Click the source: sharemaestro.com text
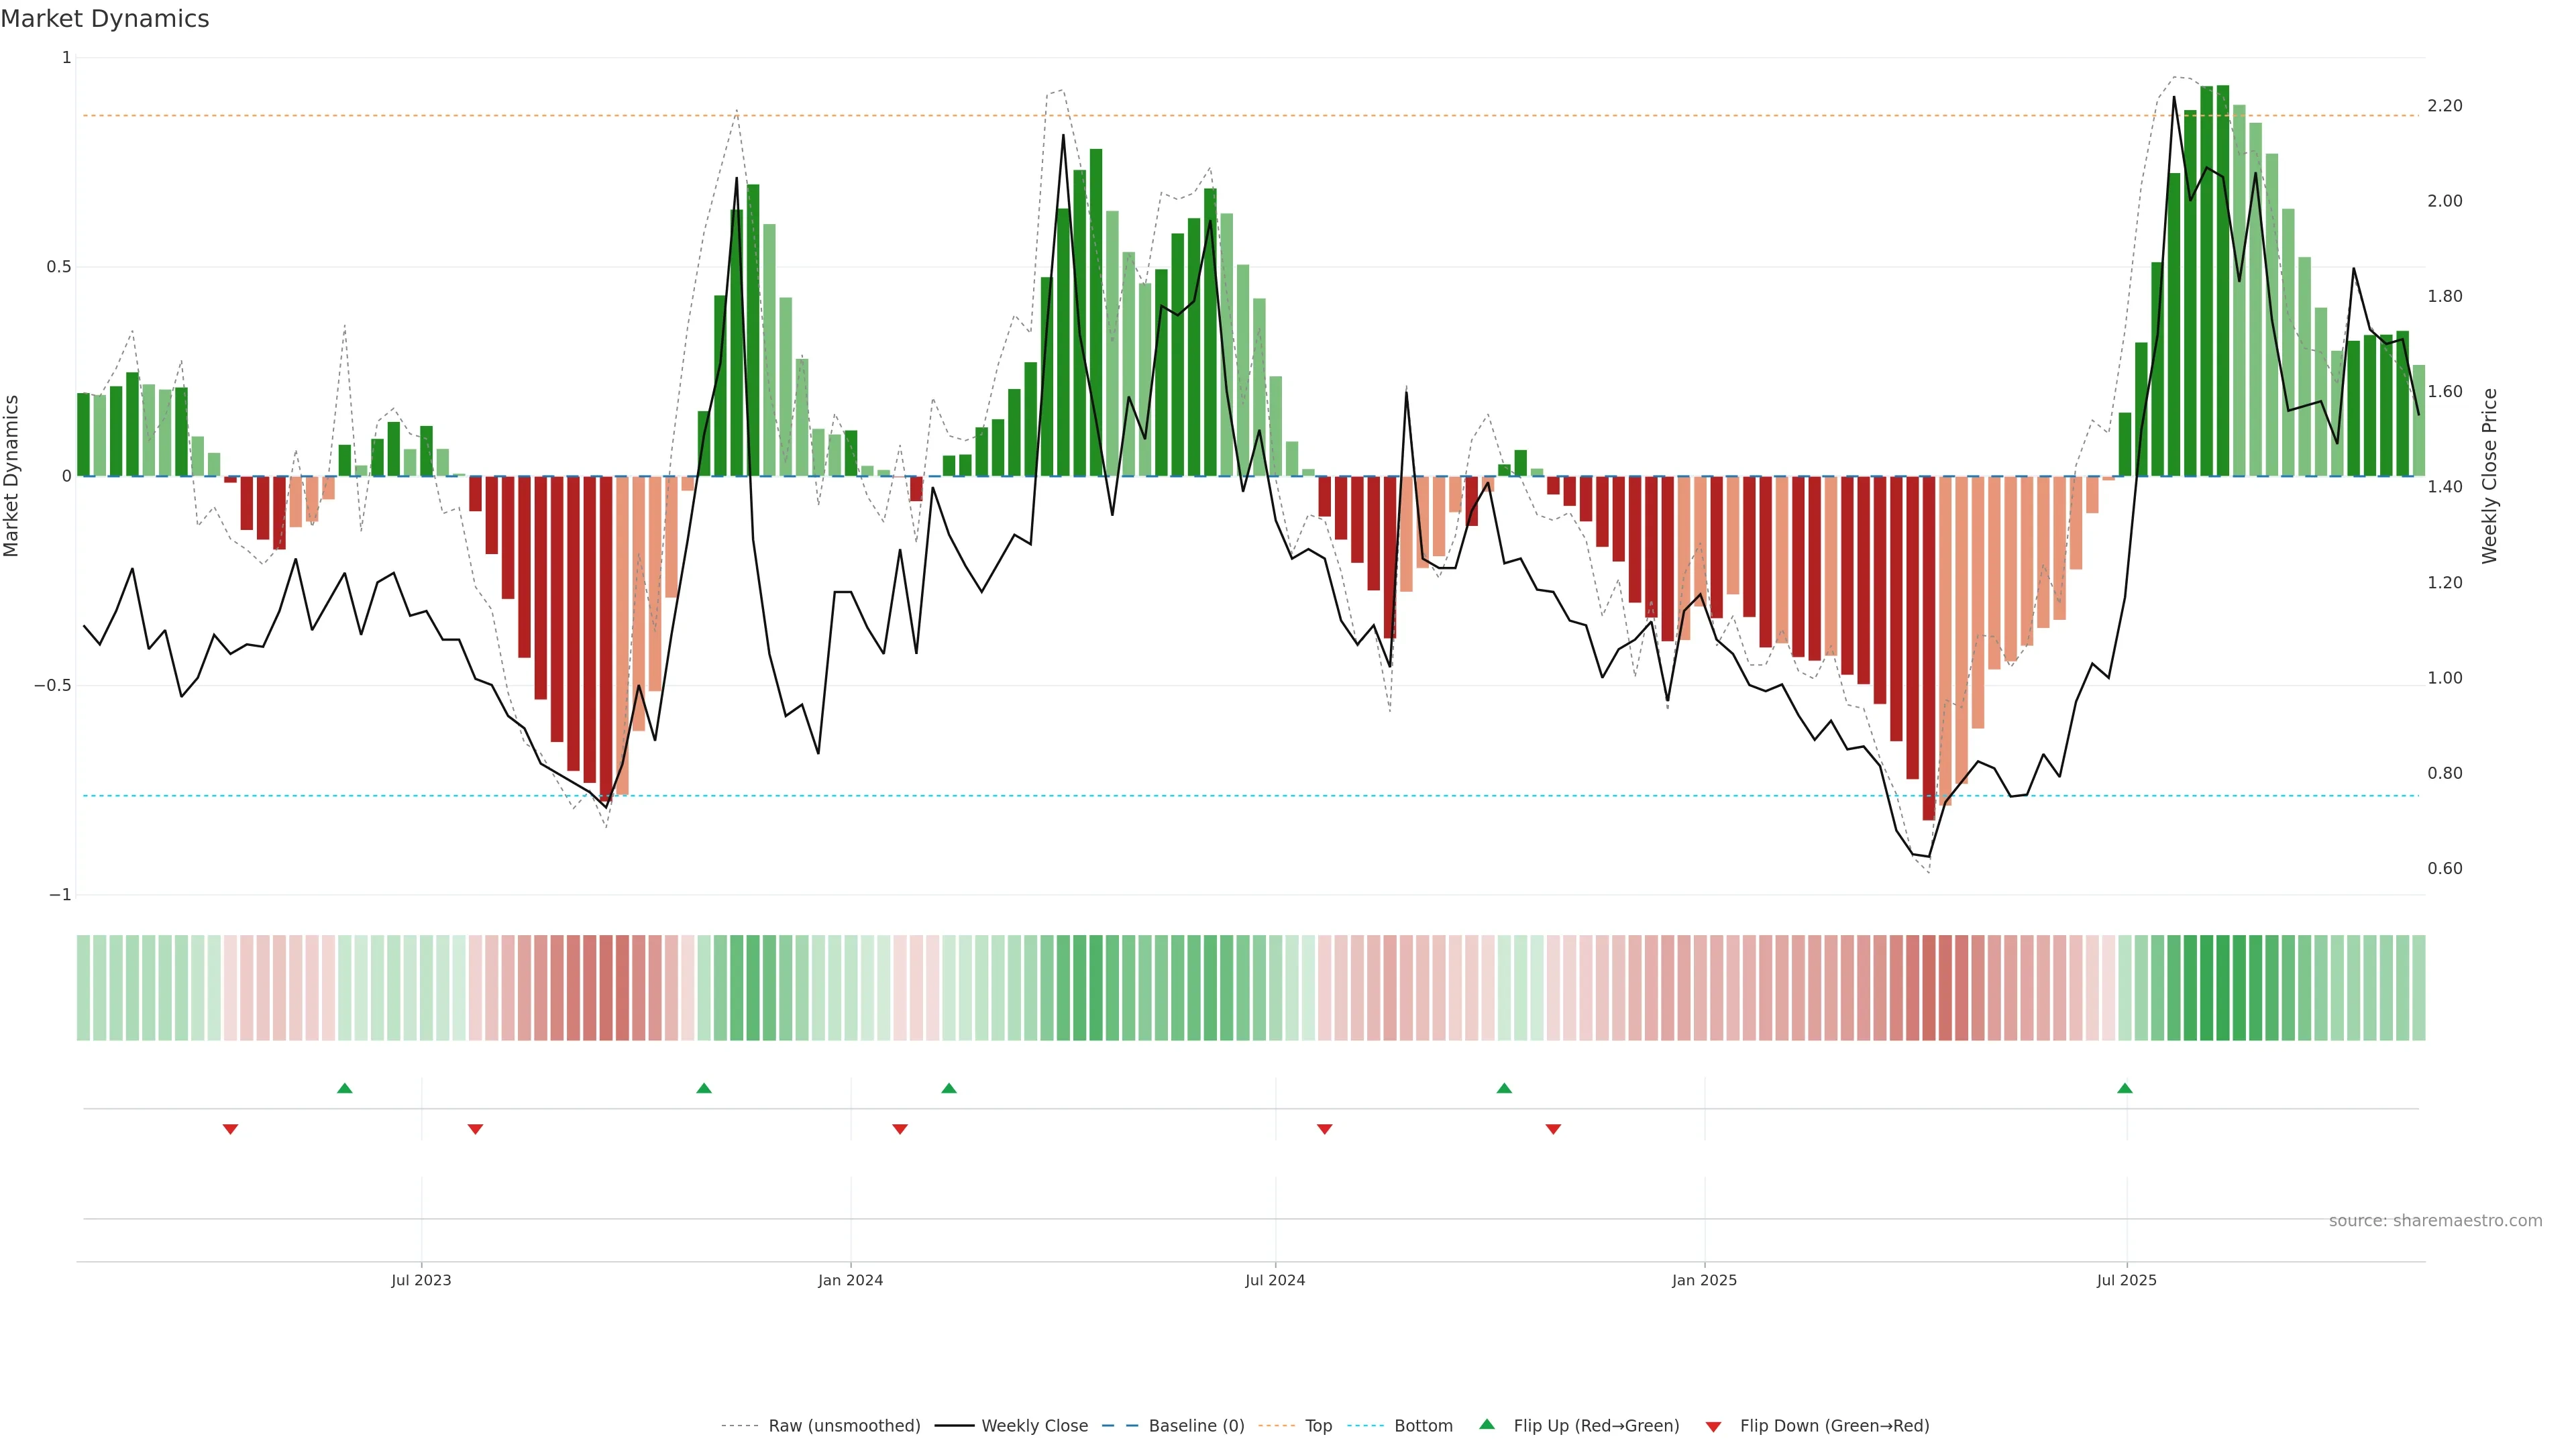Screen dimensions: 2576x1449 tap(2435, 1221)
